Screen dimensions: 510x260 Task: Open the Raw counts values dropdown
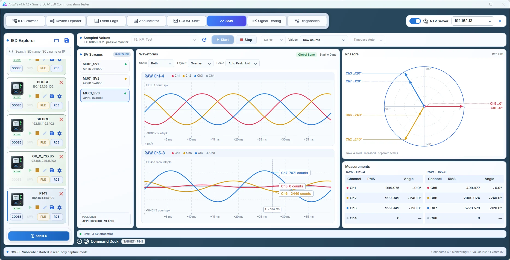coord(324,40)
